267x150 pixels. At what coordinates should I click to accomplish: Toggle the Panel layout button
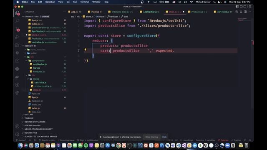pyautogui.click(x=241, y=7)
